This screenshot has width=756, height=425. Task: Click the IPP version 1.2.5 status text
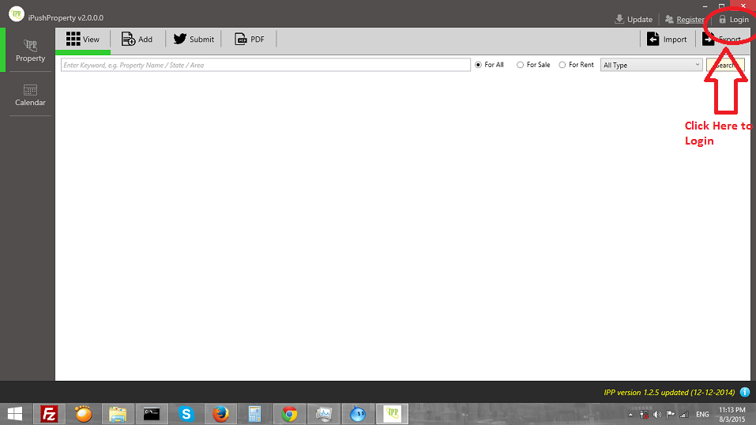tap(669, 393)
